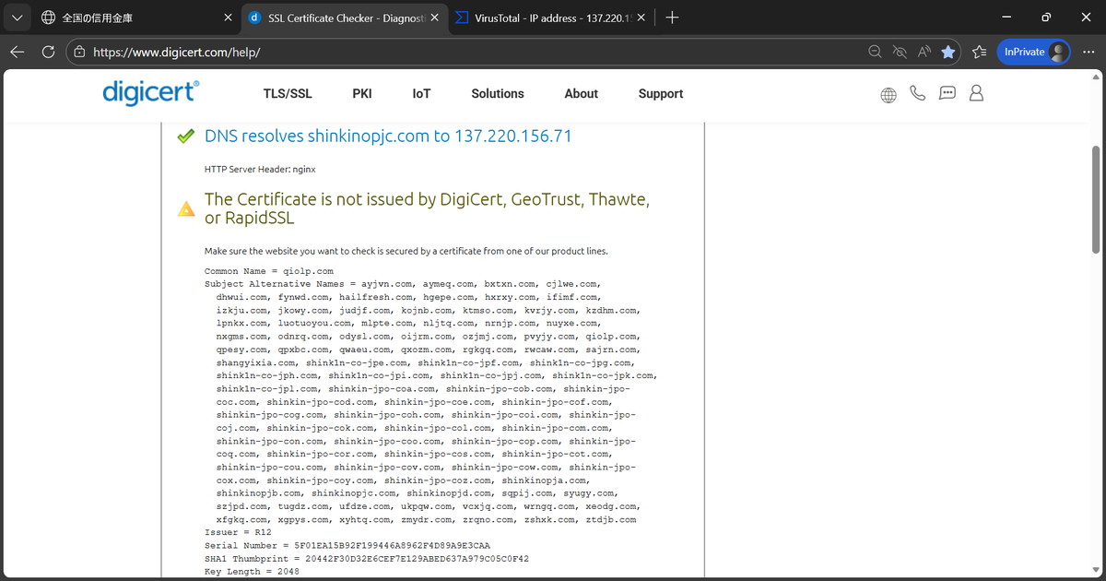
Task: Open the Favorites list icon
Action: (x=979, y=53)
